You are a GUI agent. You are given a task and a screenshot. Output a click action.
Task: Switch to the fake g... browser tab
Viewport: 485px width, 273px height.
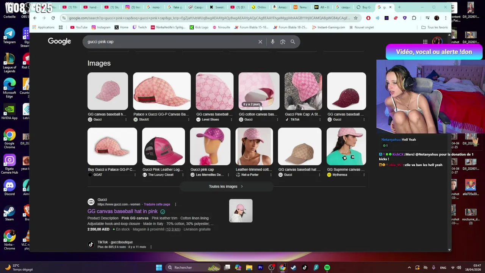[175, 7]
